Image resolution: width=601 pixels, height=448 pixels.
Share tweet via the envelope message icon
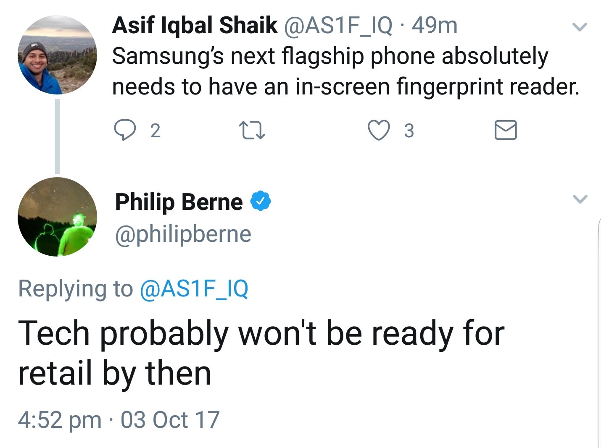click(x=505, y=130)
